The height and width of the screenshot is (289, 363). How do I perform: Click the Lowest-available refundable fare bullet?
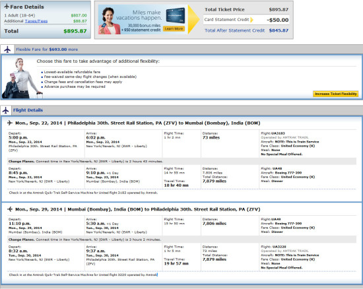coord(72,72)
